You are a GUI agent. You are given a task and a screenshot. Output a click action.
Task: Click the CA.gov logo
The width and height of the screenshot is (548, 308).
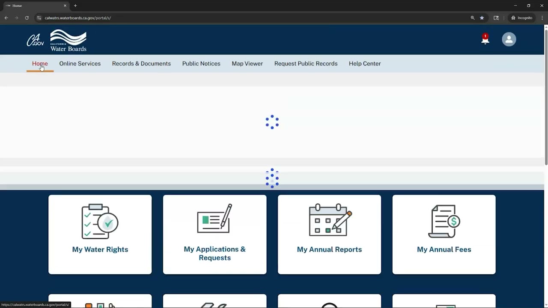[35, 41]
